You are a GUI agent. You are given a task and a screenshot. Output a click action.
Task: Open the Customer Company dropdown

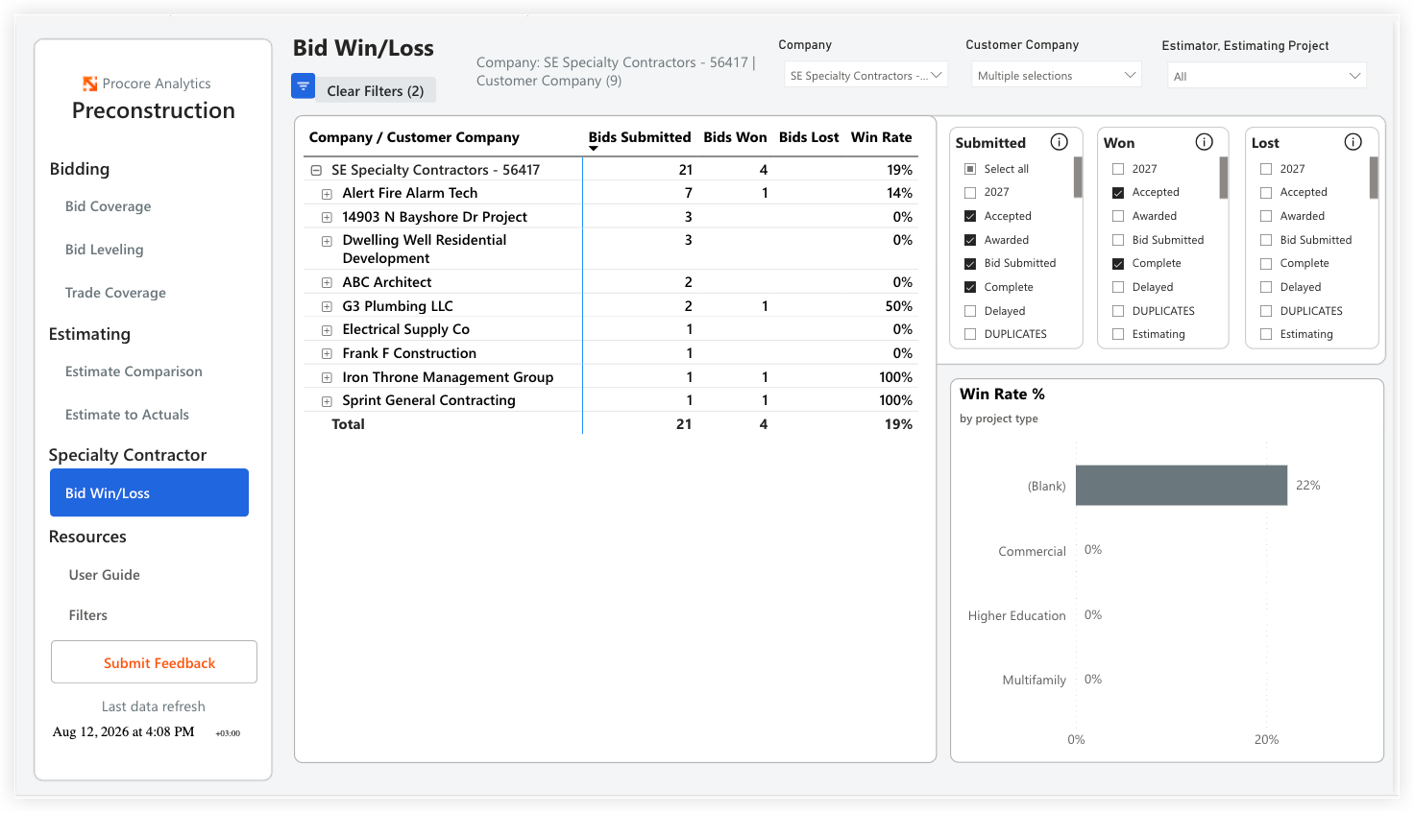pos(1056,75)
